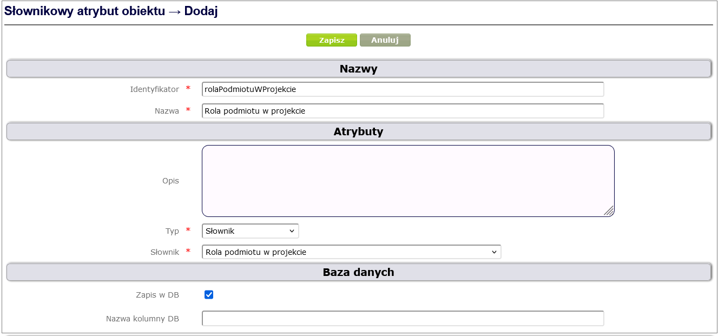
Task: Click the Nazwa kolumny DB input field
Action: coord(403,319)
